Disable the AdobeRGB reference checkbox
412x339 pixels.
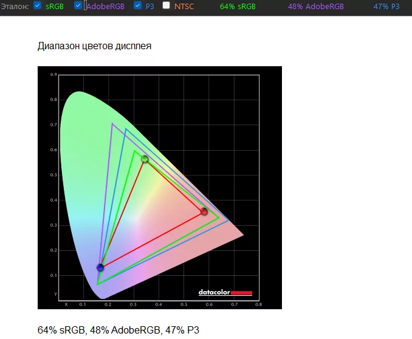coord(78,6)
